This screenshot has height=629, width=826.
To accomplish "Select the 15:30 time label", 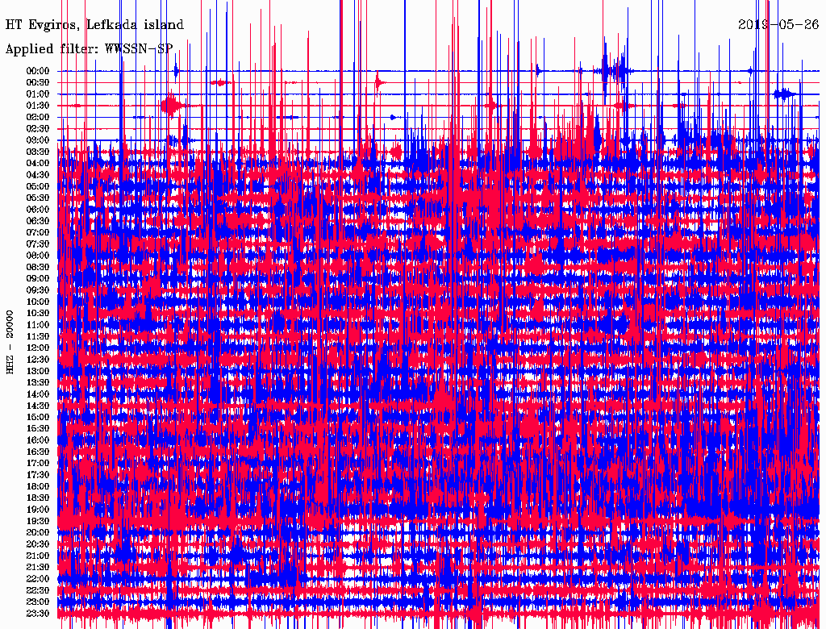I will (38, 429).
